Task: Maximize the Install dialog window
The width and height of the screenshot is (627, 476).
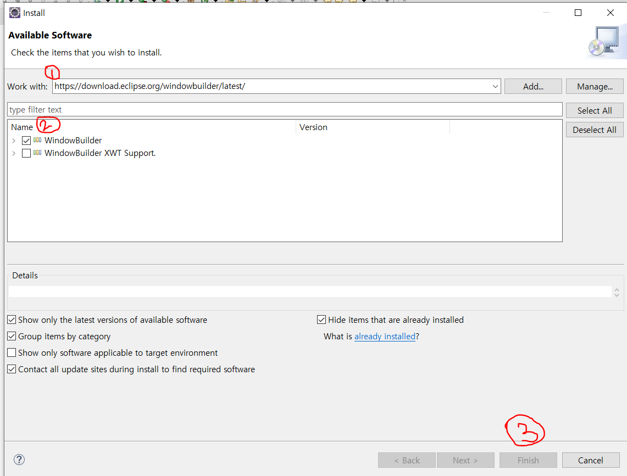Action: tap(578, 13)
